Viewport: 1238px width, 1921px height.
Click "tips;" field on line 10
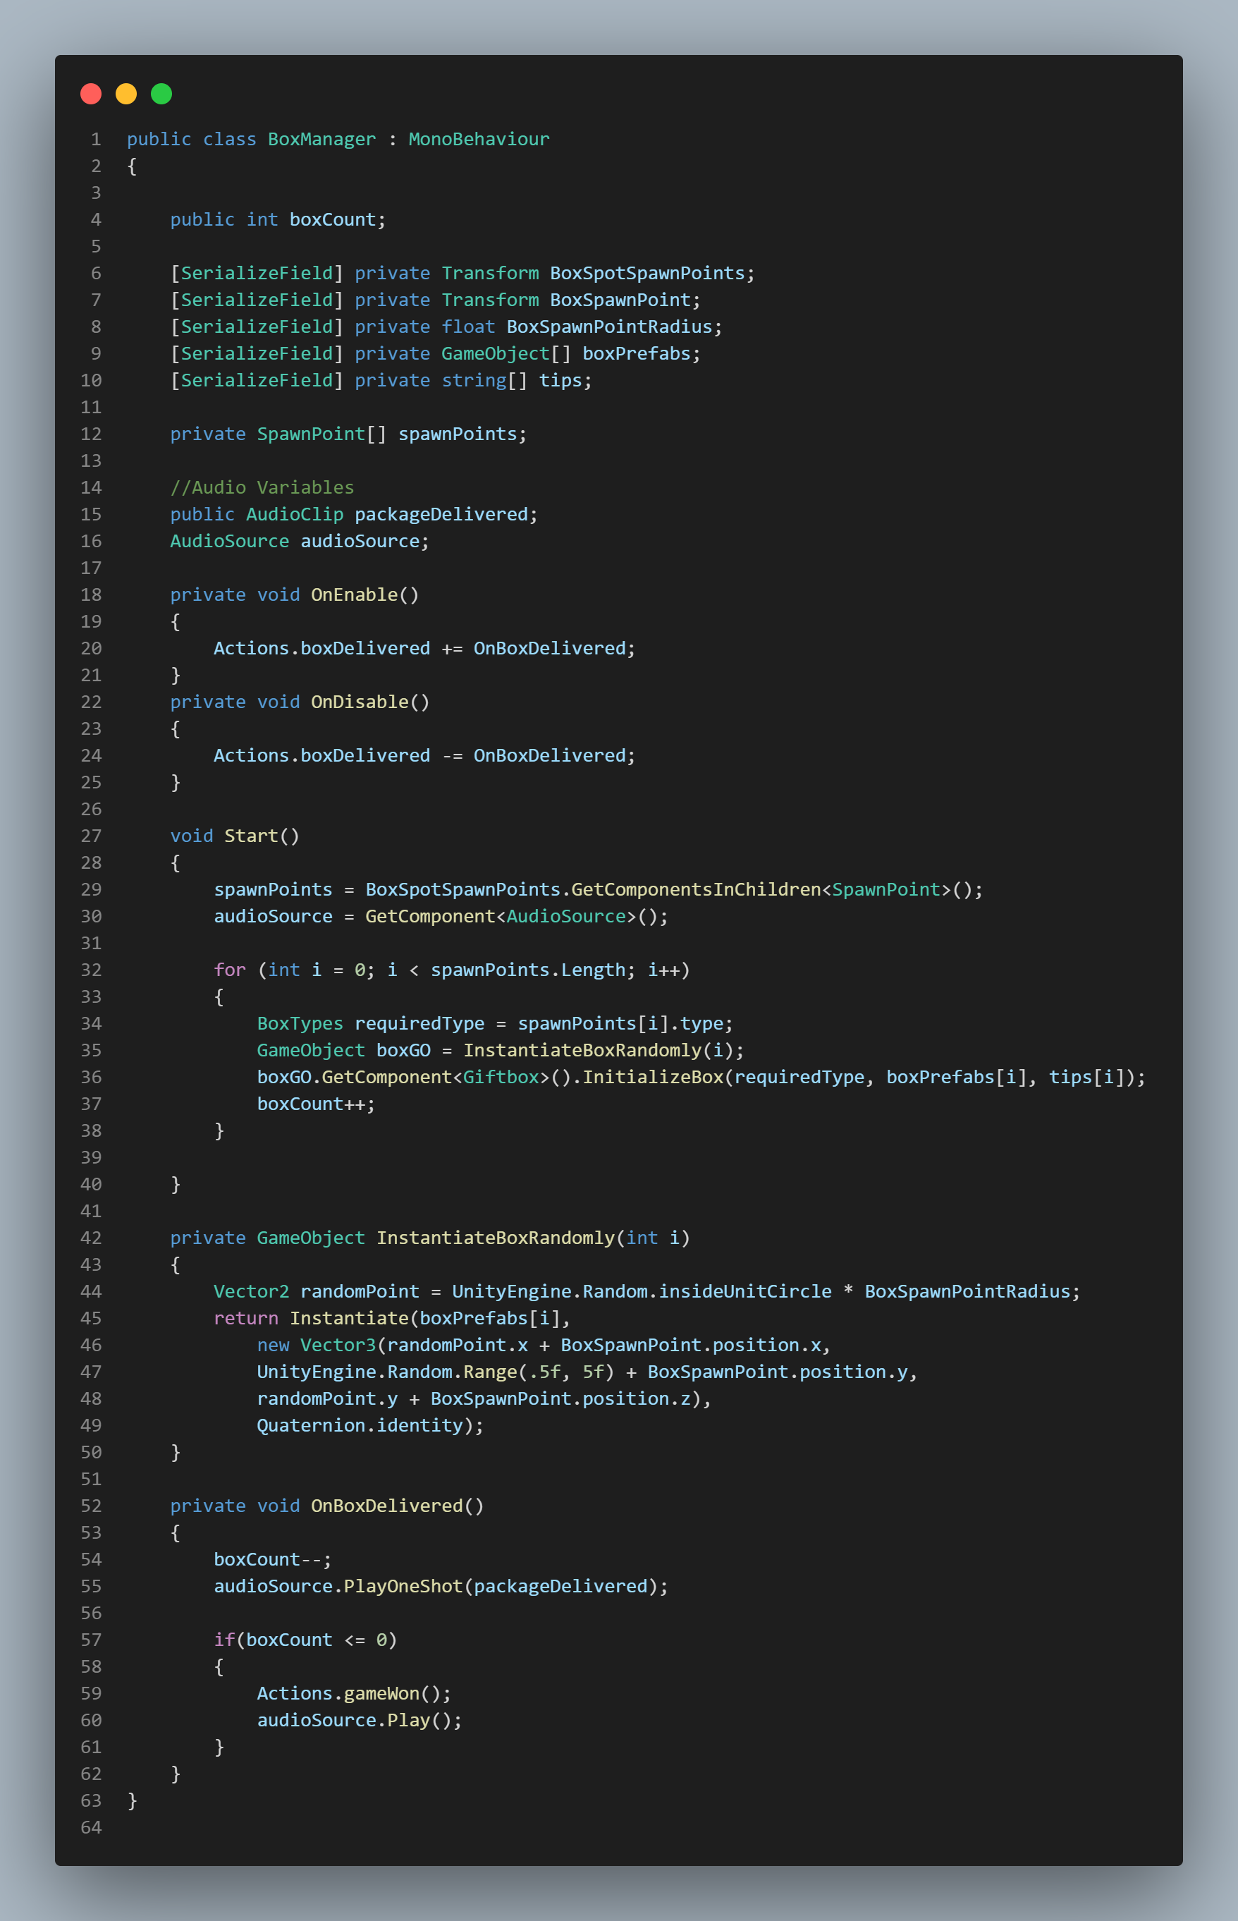(566, 380)
